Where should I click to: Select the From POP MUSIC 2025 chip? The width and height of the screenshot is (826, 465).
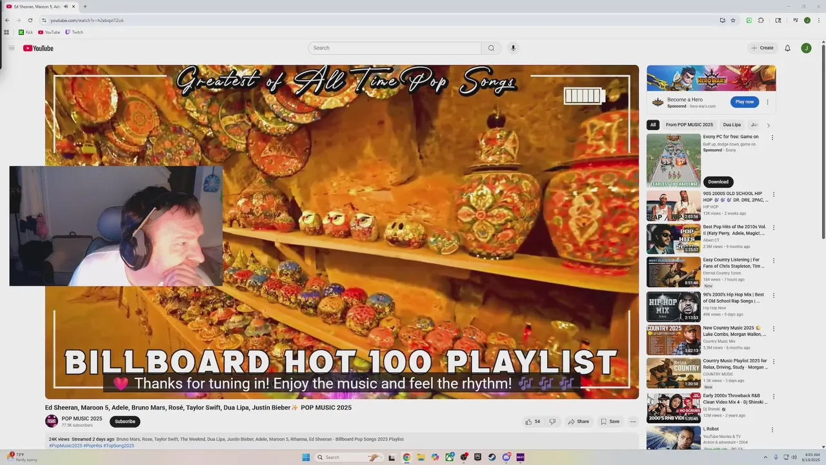point(689,125)
